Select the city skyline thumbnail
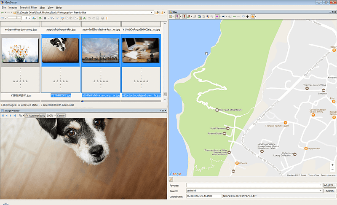 click(x=101, y=50)
